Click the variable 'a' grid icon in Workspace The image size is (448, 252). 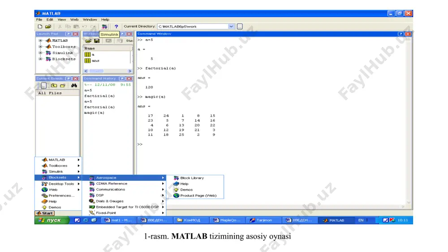click(87, 54)
